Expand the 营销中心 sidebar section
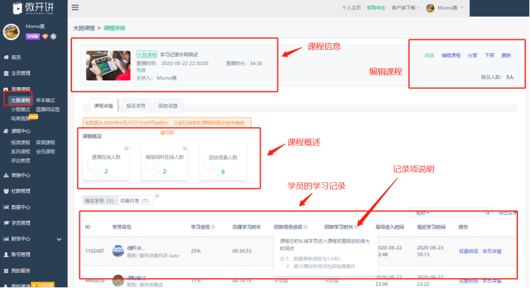Viewport: 530px width, 288px height. [x=20, y=176]
